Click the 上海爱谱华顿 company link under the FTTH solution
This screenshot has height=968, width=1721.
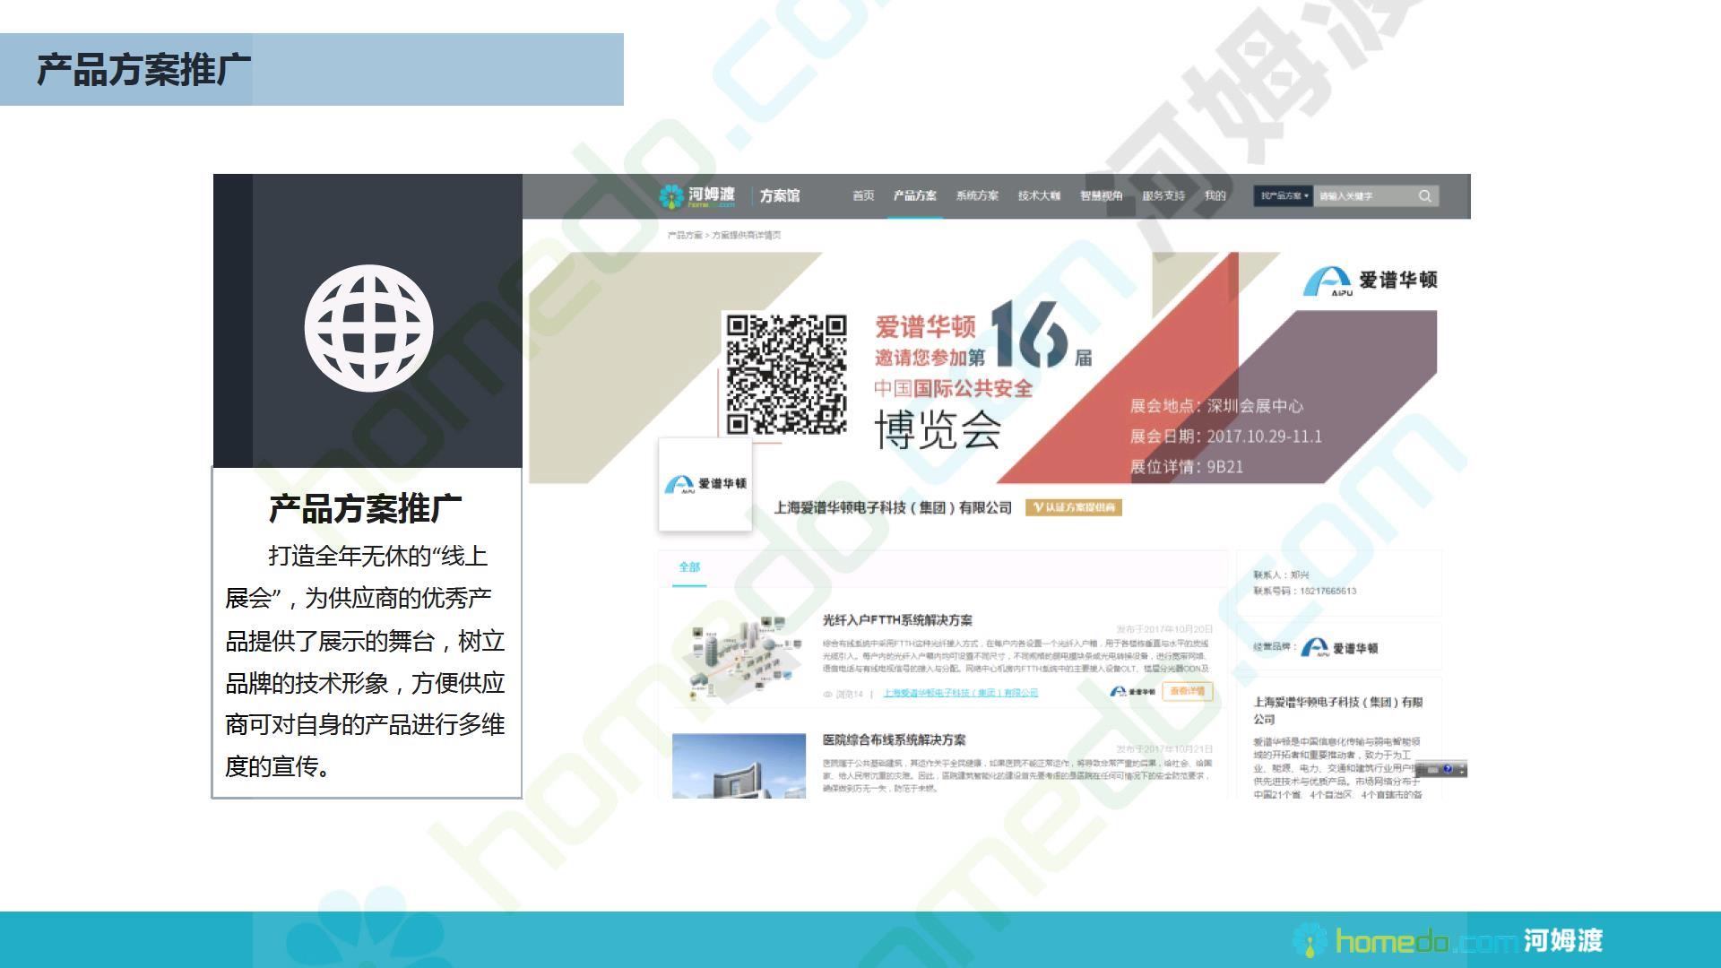961,693
